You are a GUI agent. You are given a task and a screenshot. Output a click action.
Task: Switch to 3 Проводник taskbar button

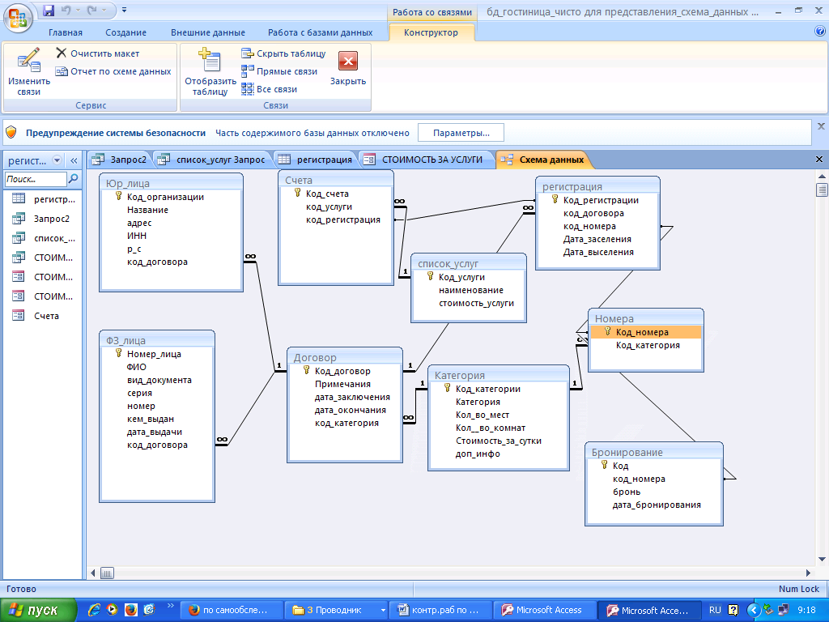coord(336,611)
